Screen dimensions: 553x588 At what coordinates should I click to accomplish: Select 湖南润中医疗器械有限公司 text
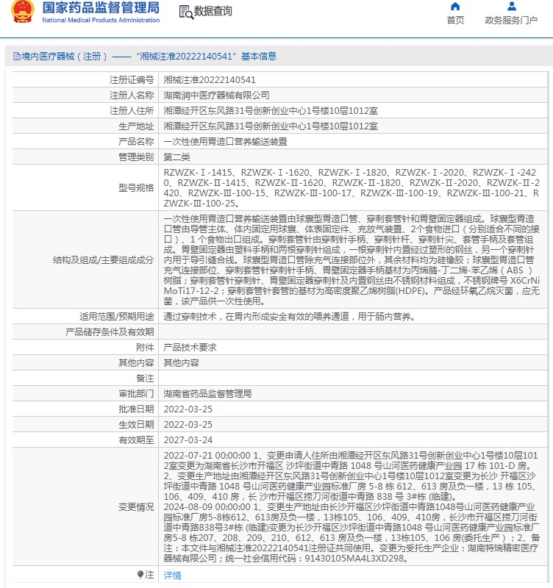pyautogui.click(x=216, y=96)
